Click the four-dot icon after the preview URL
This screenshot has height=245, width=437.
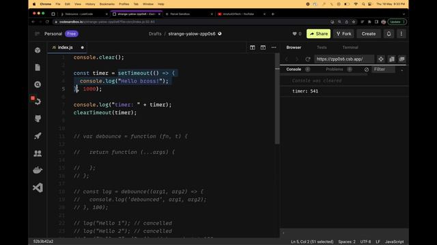click(x=381, y=59)
